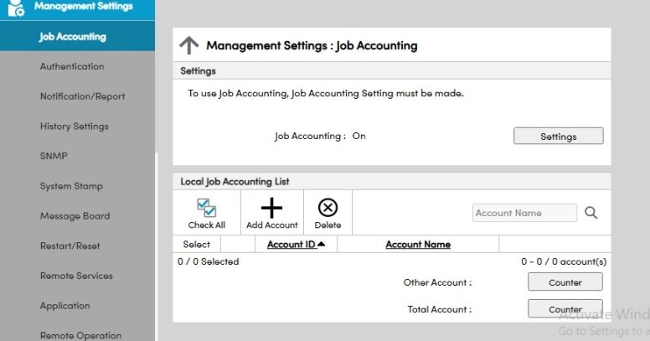
Task: Open Job Accounting Settings button
Action: point(558,137)
